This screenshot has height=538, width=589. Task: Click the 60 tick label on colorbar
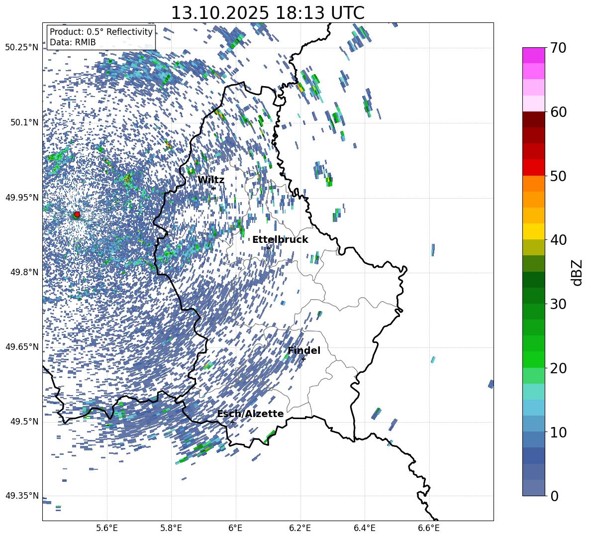point(560,112)
